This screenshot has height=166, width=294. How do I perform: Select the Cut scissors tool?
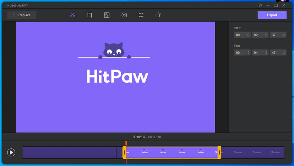click(x=73, y=15)
